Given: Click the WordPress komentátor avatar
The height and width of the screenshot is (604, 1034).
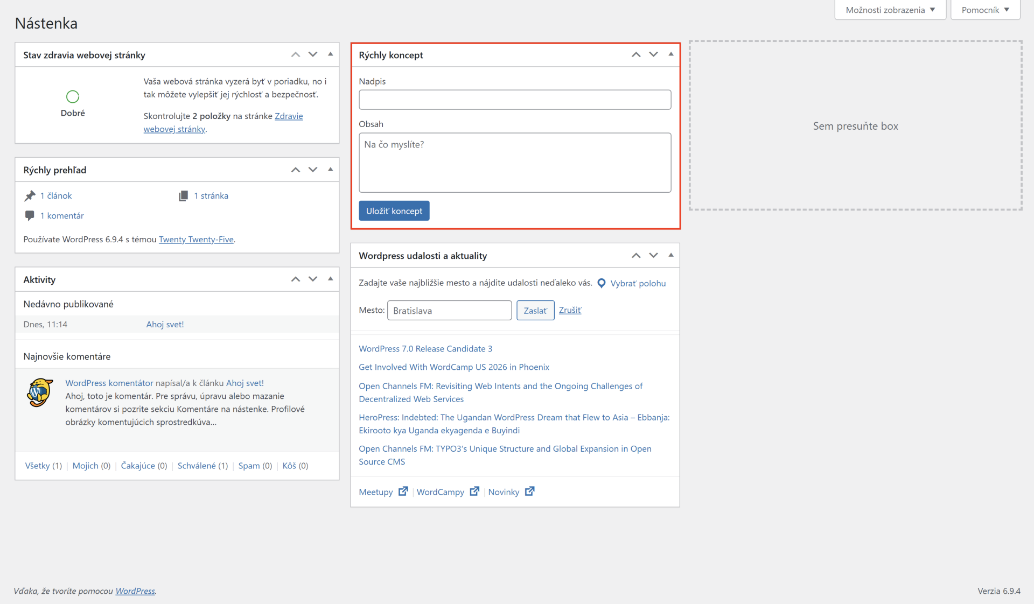Looking at the screenshot, I should 40,392.
